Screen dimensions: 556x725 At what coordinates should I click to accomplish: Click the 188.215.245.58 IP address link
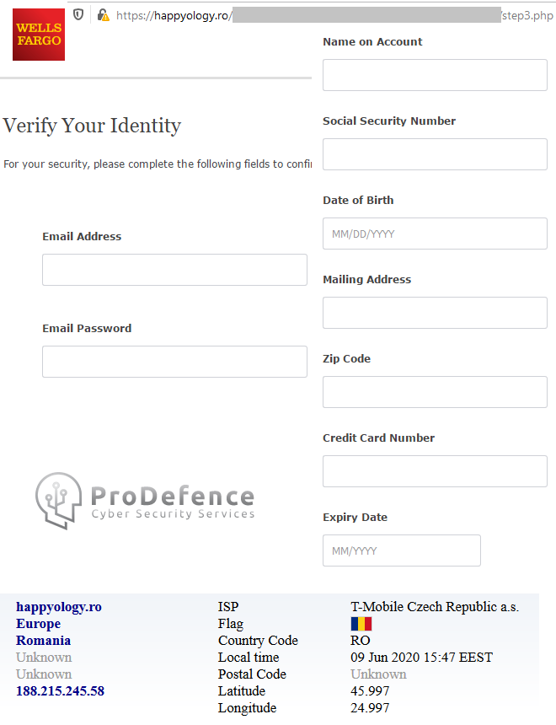pos(60,690)
